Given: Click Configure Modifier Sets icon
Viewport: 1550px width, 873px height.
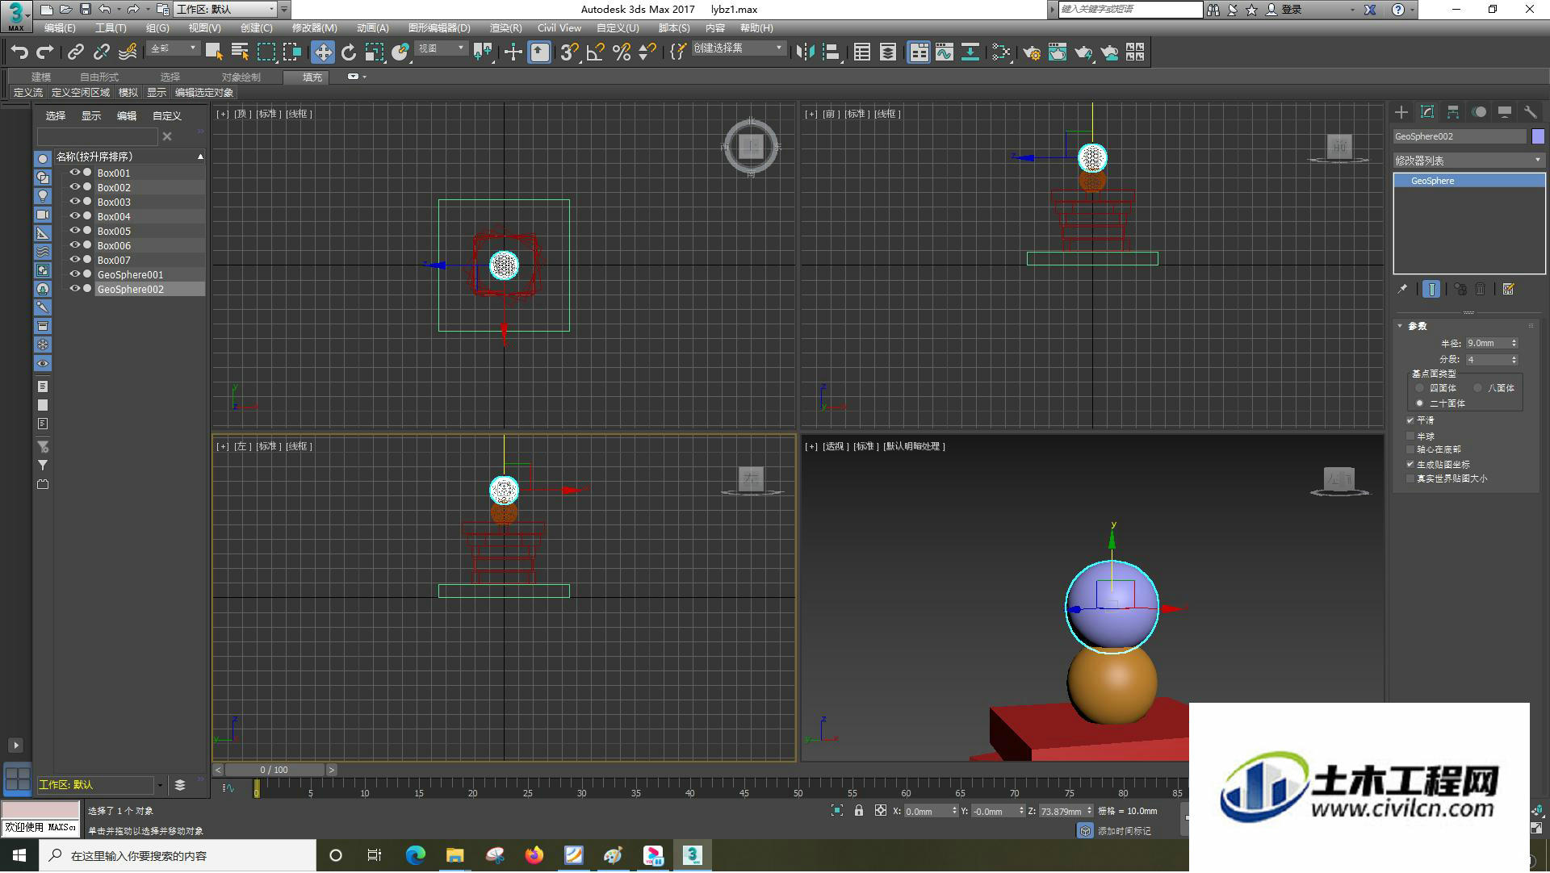Looking at the screenshot, I should (x=1508, y=289).
